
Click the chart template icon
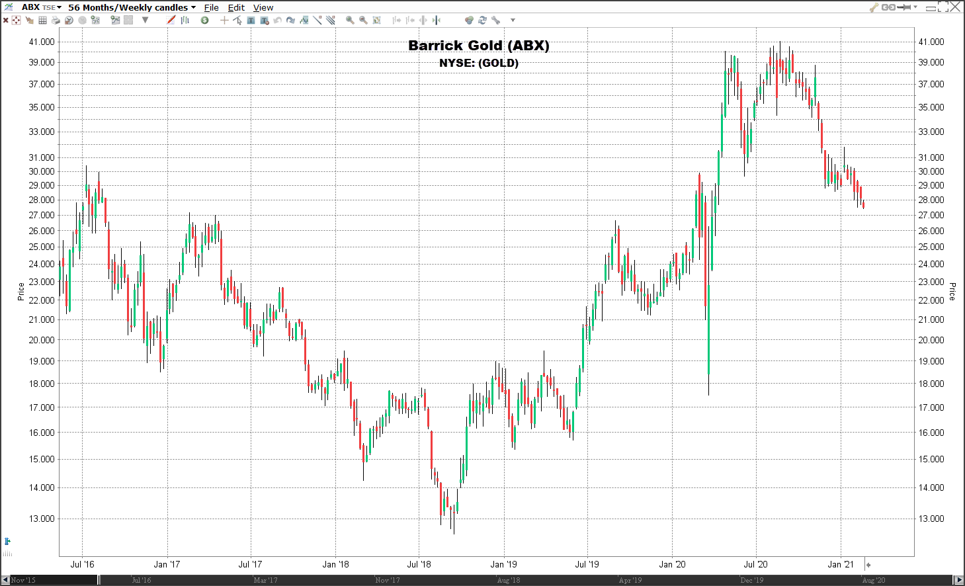click(115, 21)
